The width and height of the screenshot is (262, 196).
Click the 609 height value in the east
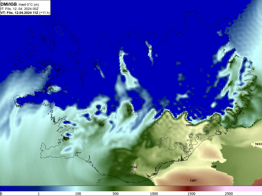[230, 62]
